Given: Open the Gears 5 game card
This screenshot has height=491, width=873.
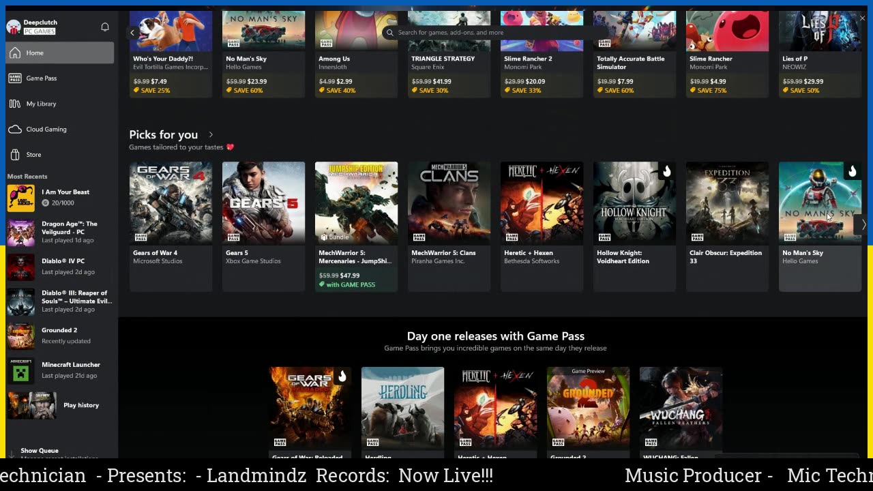Looking at the screenshot, I should [x=263, y=226].
